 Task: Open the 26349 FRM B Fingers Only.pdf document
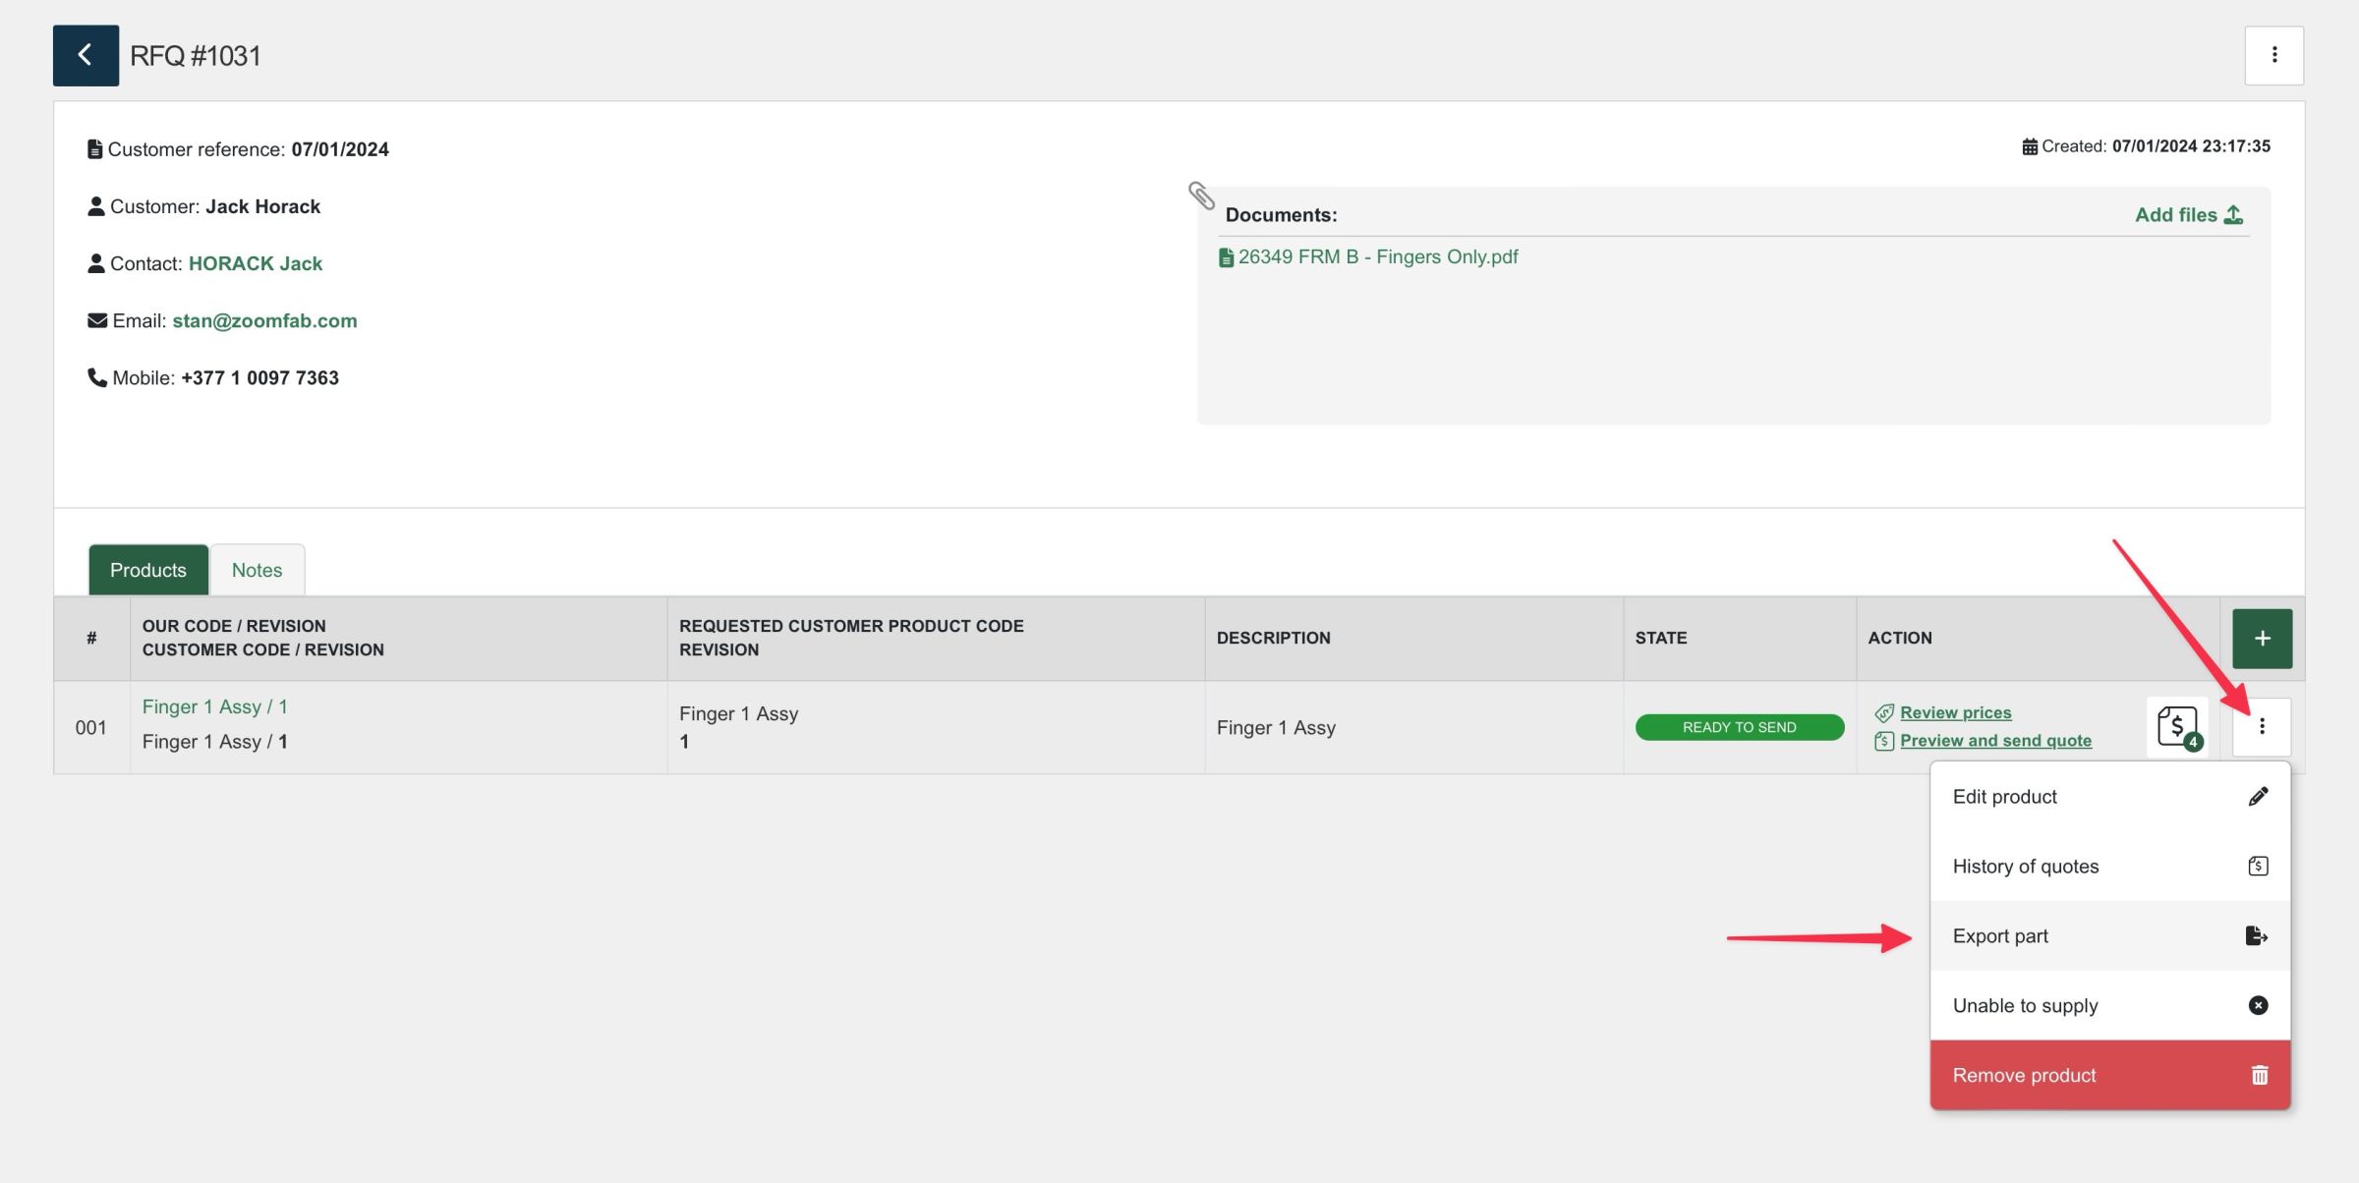pyautogui.click(x=1376, y=256)
